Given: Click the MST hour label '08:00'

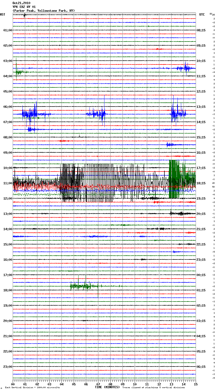Looking at the screenshot, I should (8, 137).
